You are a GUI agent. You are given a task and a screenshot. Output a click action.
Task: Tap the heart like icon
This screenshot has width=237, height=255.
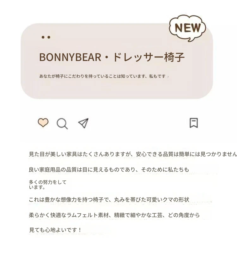coord(43,123)
